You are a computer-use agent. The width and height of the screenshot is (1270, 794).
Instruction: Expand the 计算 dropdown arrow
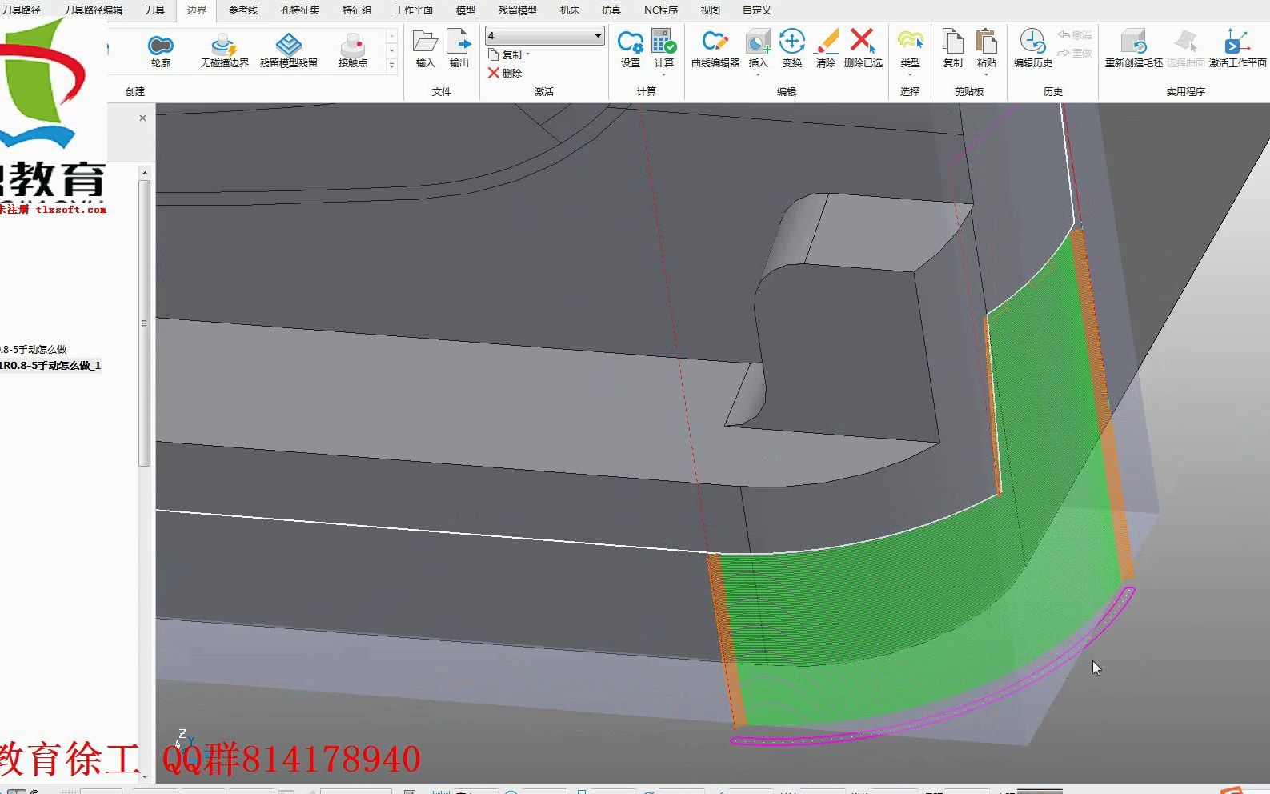point(664,74)
